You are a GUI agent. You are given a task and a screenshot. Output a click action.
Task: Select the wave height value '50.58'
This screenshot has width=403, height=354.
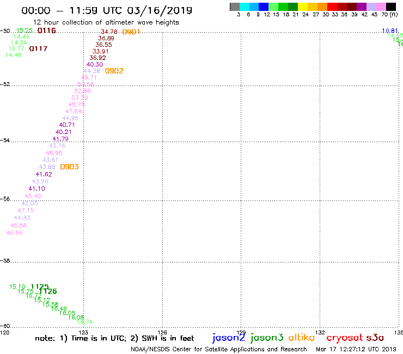[86, 84]
